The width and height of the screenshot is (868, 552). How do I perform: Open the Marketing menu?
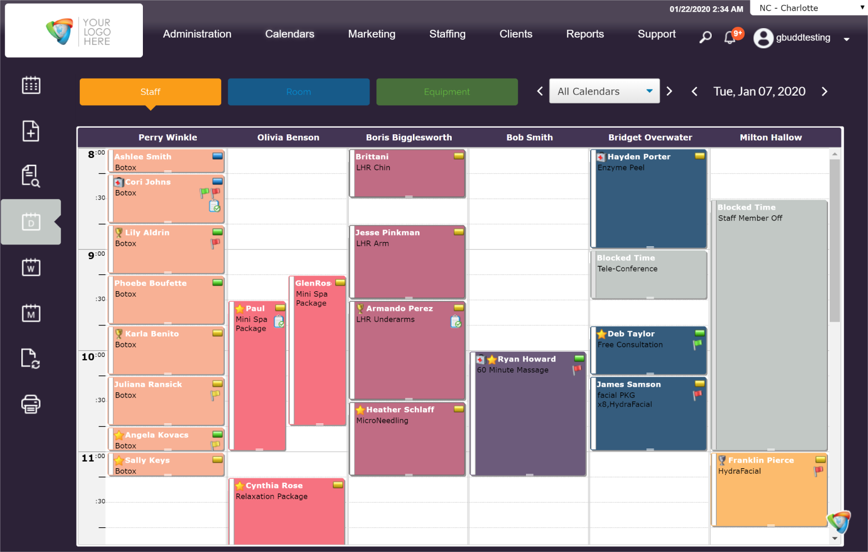tap(372, 34)
